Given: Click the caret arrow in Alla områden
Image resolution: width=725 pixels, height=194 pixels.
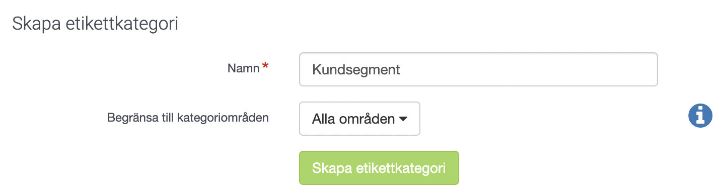Looking at the screenshot, I should click(x=403, y=119).
